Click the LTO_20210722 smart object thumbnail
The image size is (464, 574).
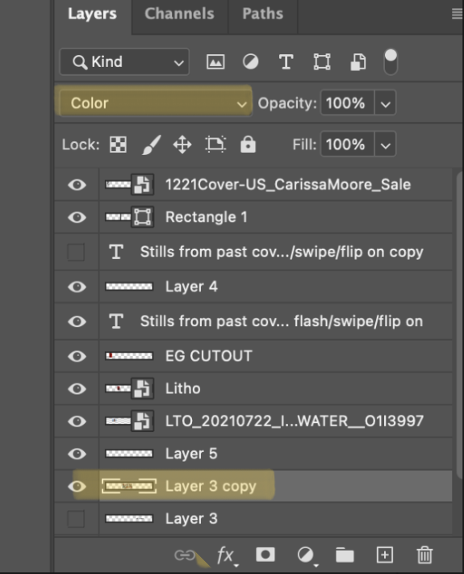[129, 421]
